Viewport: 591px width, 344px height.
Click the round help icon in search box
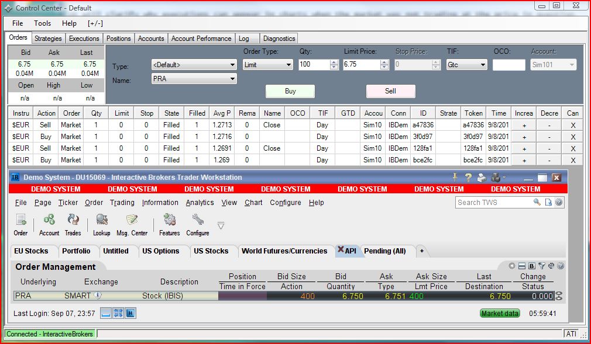coord(559,202)
